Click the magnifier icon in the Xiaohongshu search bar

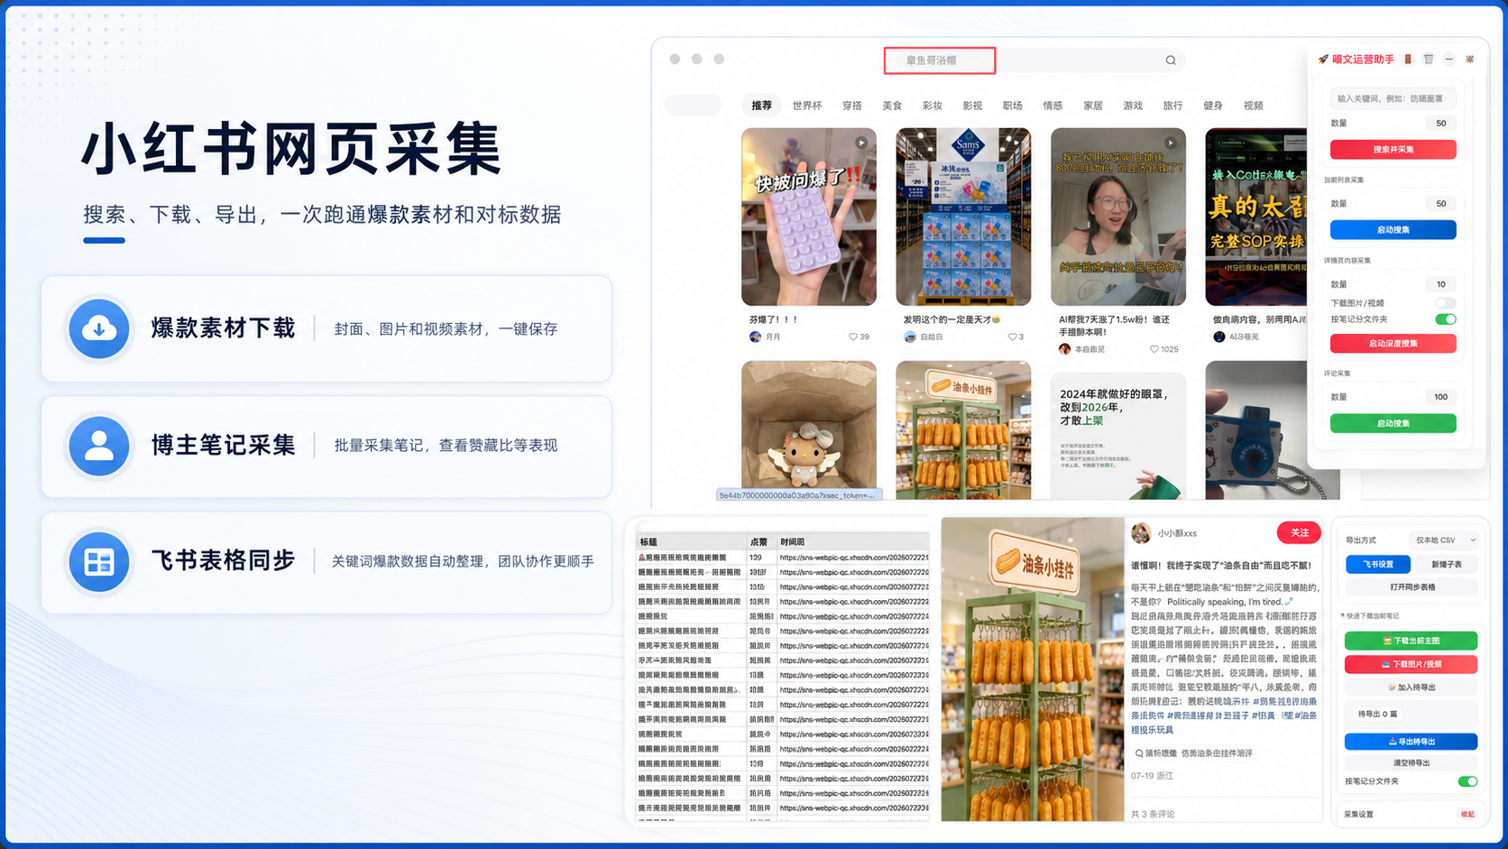pyautogui.click(x=1171, y=60)
